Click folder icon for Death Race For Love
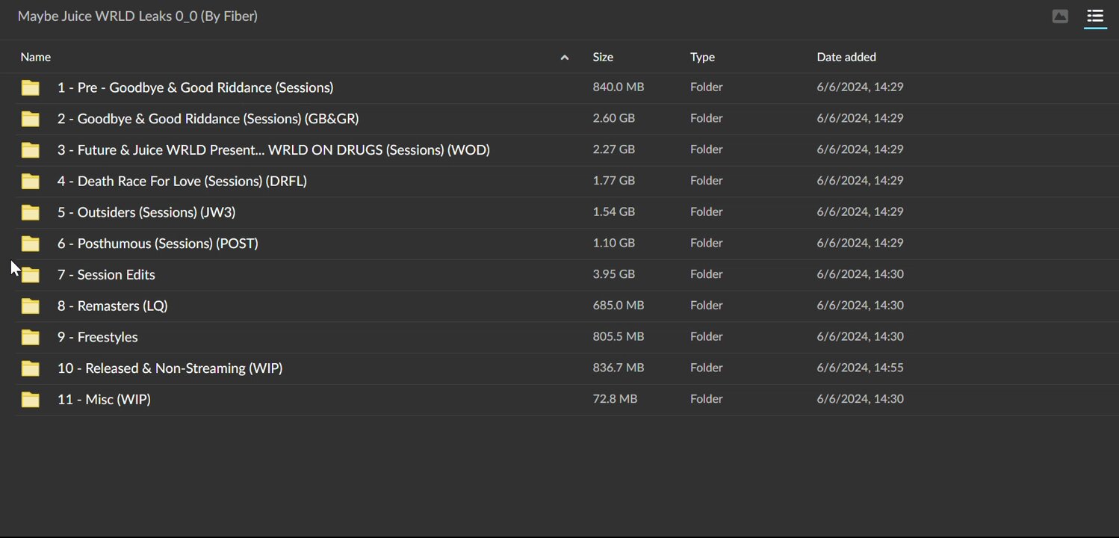 pos(31,181)
